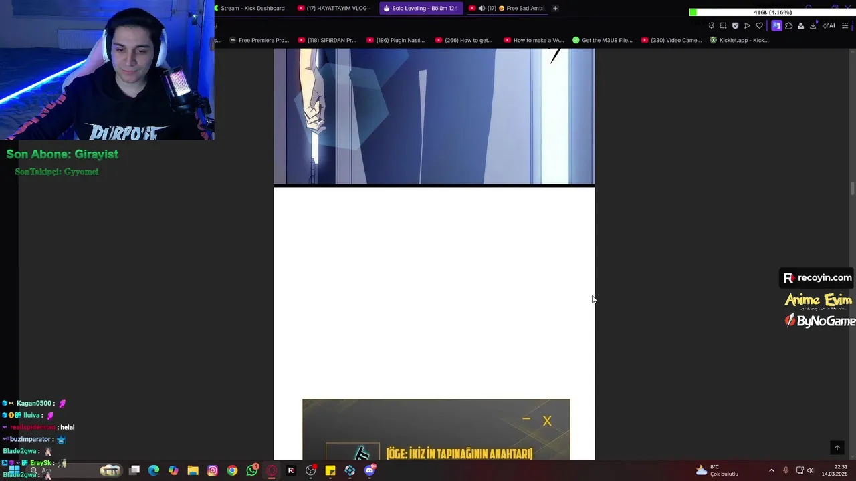The width and height of the screenshot is (856, 481).
Task: Open File Explorer from taskbar
Action: (x=193, y=470)
